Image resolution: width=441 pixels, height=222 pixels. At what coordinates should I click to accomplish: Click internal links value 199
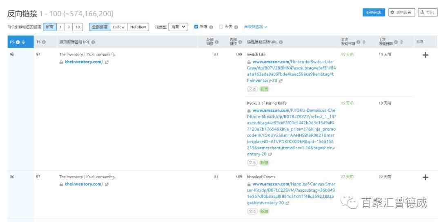(239, 55)
